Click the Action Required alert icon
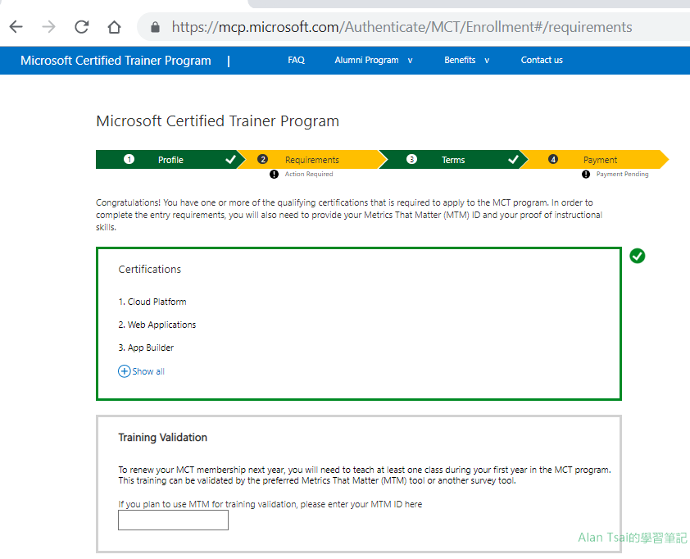Screen dimensions: 690x559 (x=274, y=175)
